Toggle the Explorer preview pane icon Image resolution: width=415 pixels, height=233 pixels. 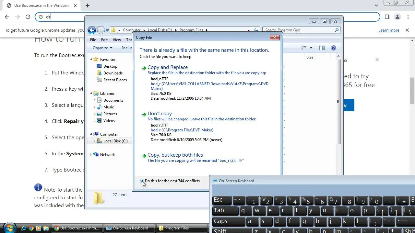click(322, 48)
